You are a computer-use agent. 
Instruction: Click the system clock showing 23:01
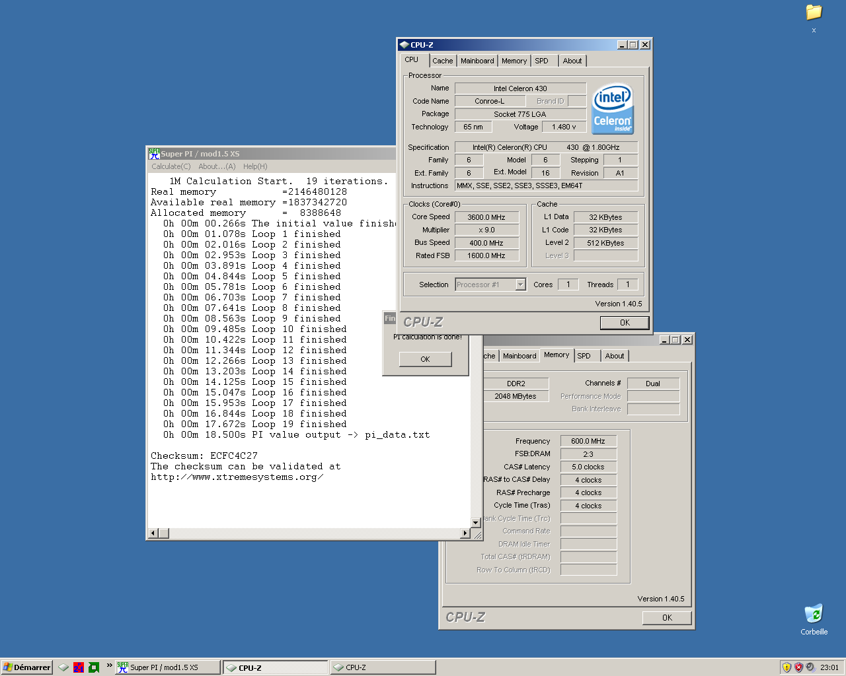tap(829, 667)
